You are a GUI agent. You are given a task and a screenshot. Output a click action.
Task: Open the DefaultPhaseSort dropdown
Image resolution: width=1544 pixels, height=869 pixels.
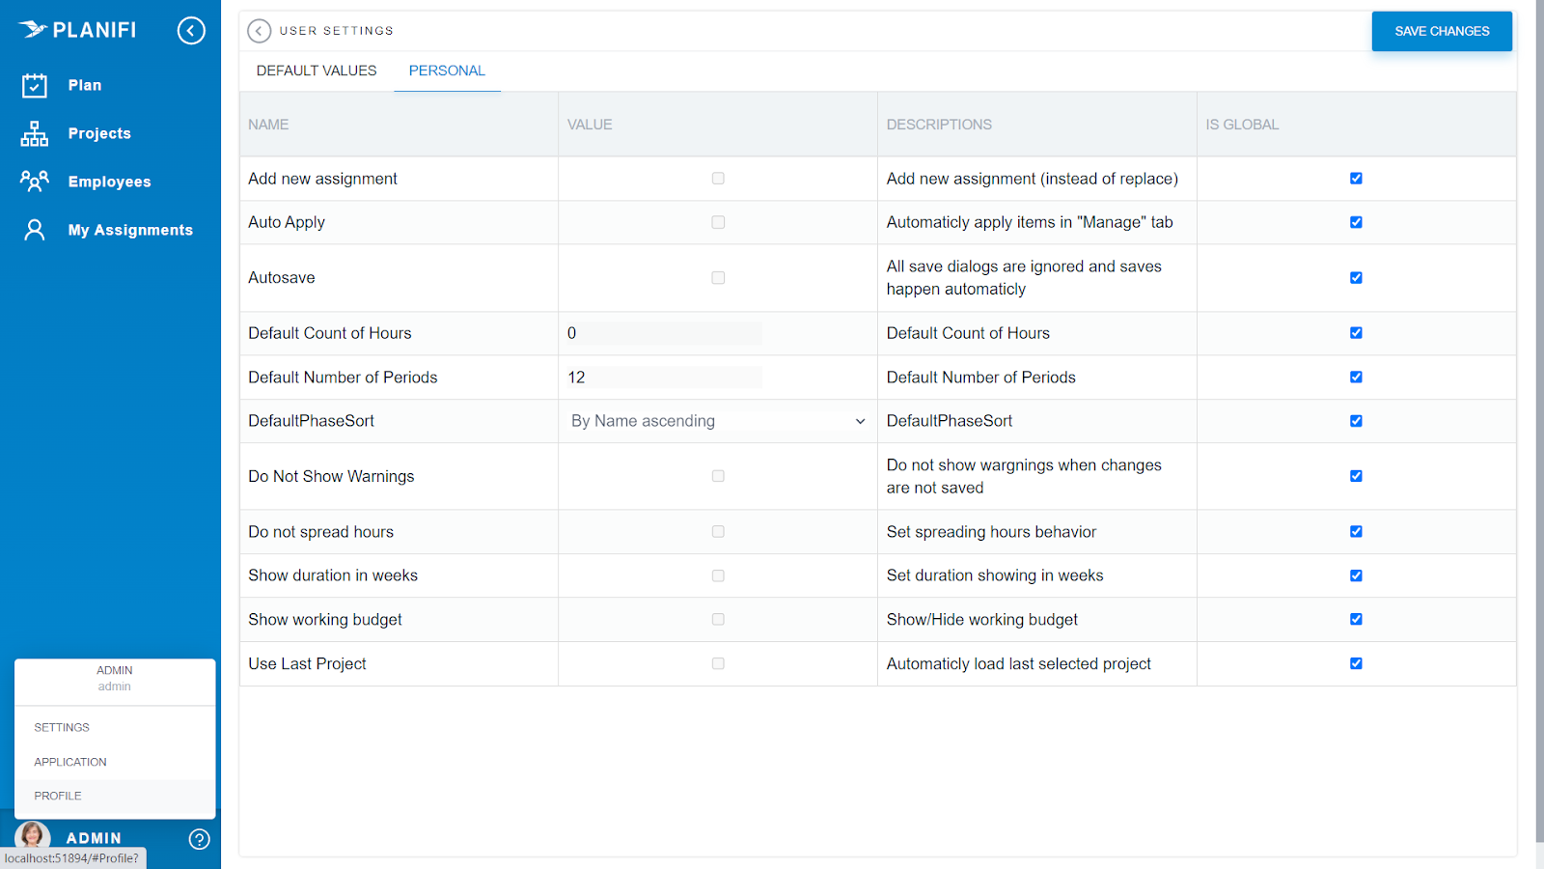(x=718, y=421)
